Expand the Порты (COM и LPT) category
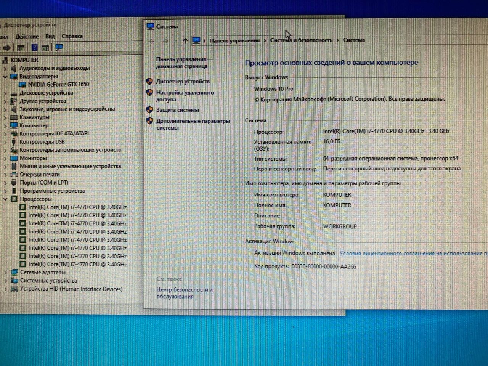This screenshot has width=488, height=366. [x=5, y=183]
